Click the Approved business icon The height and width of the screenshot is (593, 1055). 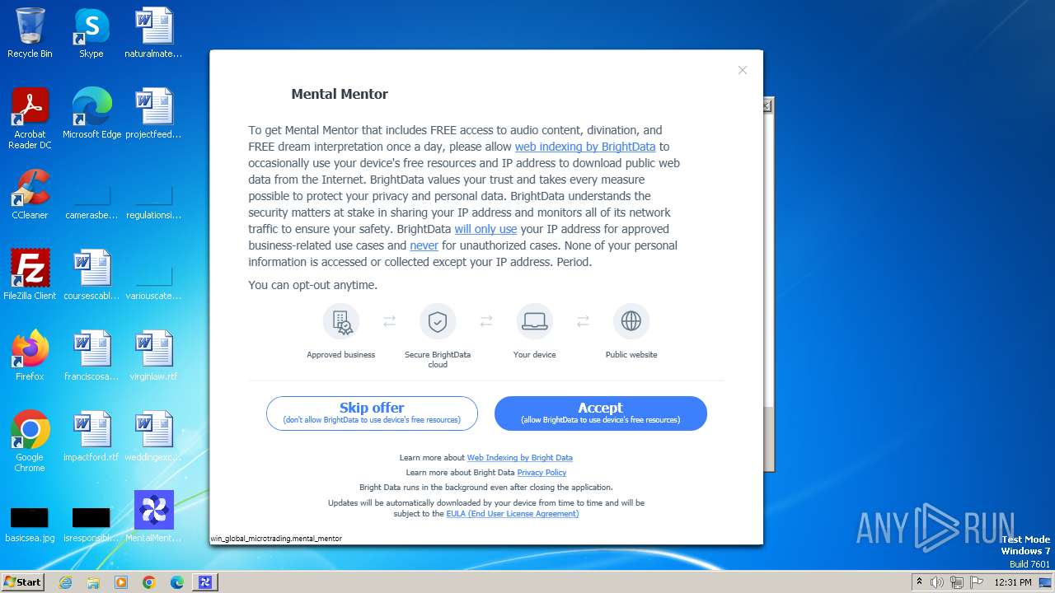coord(341,321)
